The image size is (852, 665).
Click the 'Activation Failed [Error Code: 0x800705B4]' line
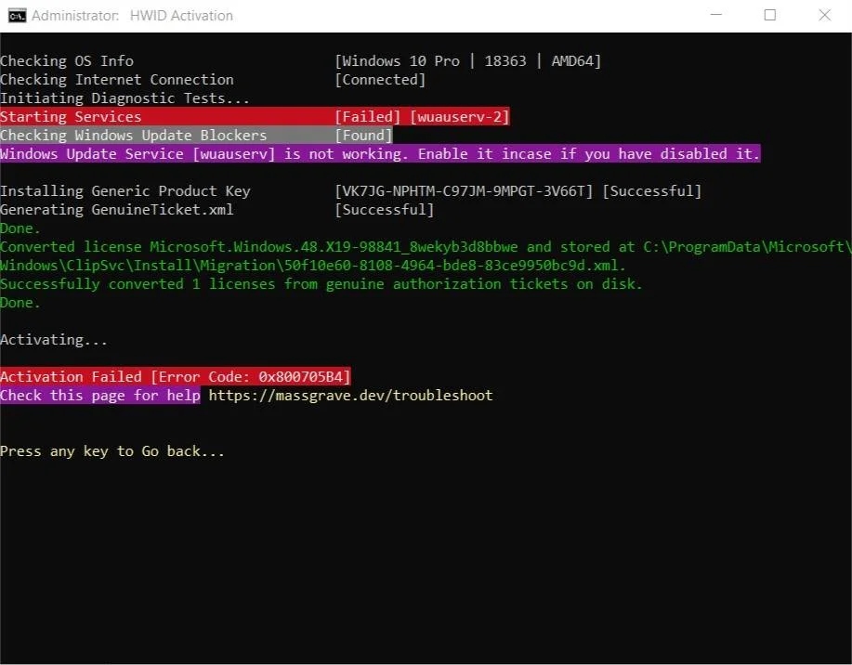coord(175,376)
